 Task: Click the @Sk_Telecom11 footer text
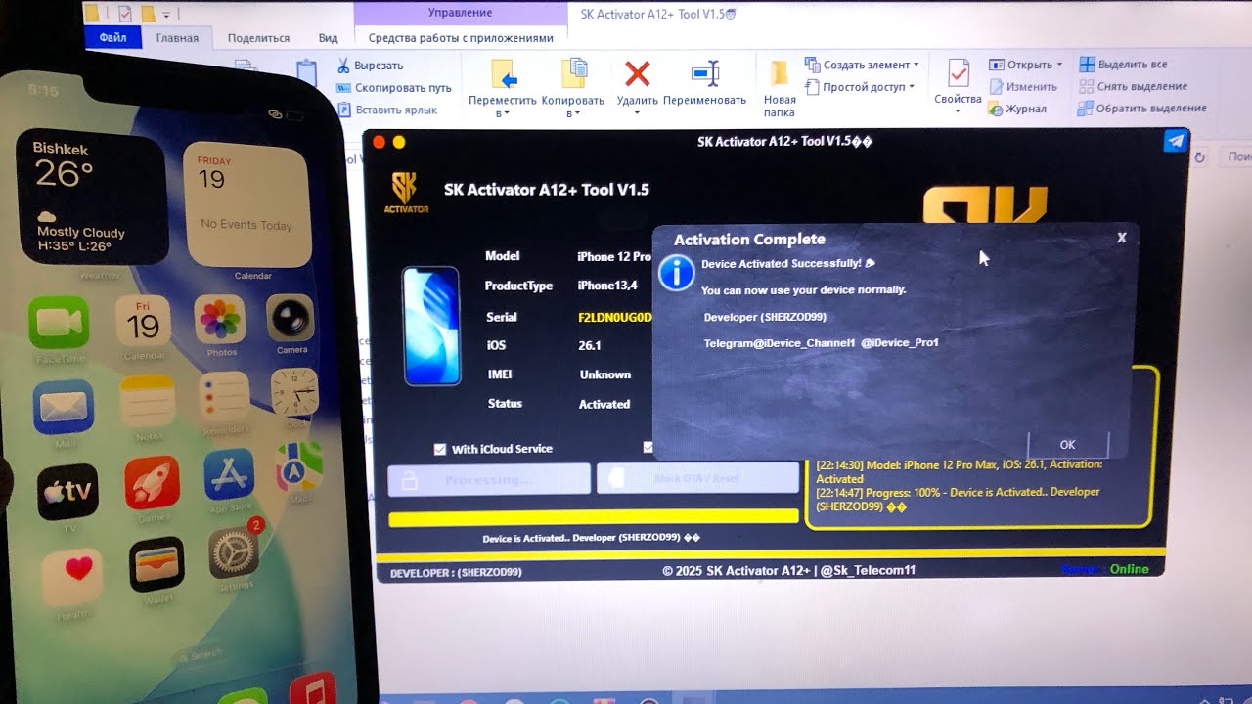tap(867, 570)
